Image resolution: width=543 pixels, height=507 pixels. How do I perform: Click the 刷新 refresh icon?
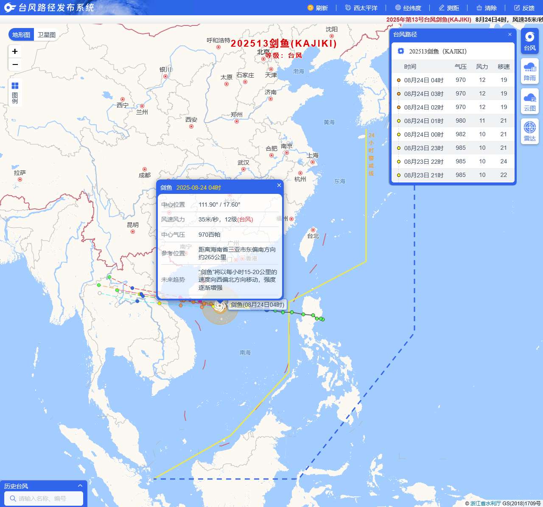coord(311,8)
